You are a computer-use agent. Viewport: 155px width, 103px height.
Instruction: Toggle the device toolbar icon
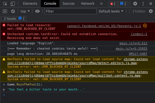click(x=13, y=4)
